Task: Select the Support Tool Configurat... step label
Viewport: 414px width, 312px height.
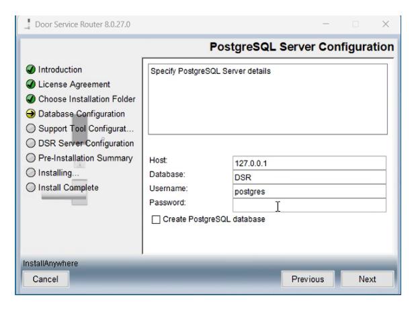Action: pos(86,128)
